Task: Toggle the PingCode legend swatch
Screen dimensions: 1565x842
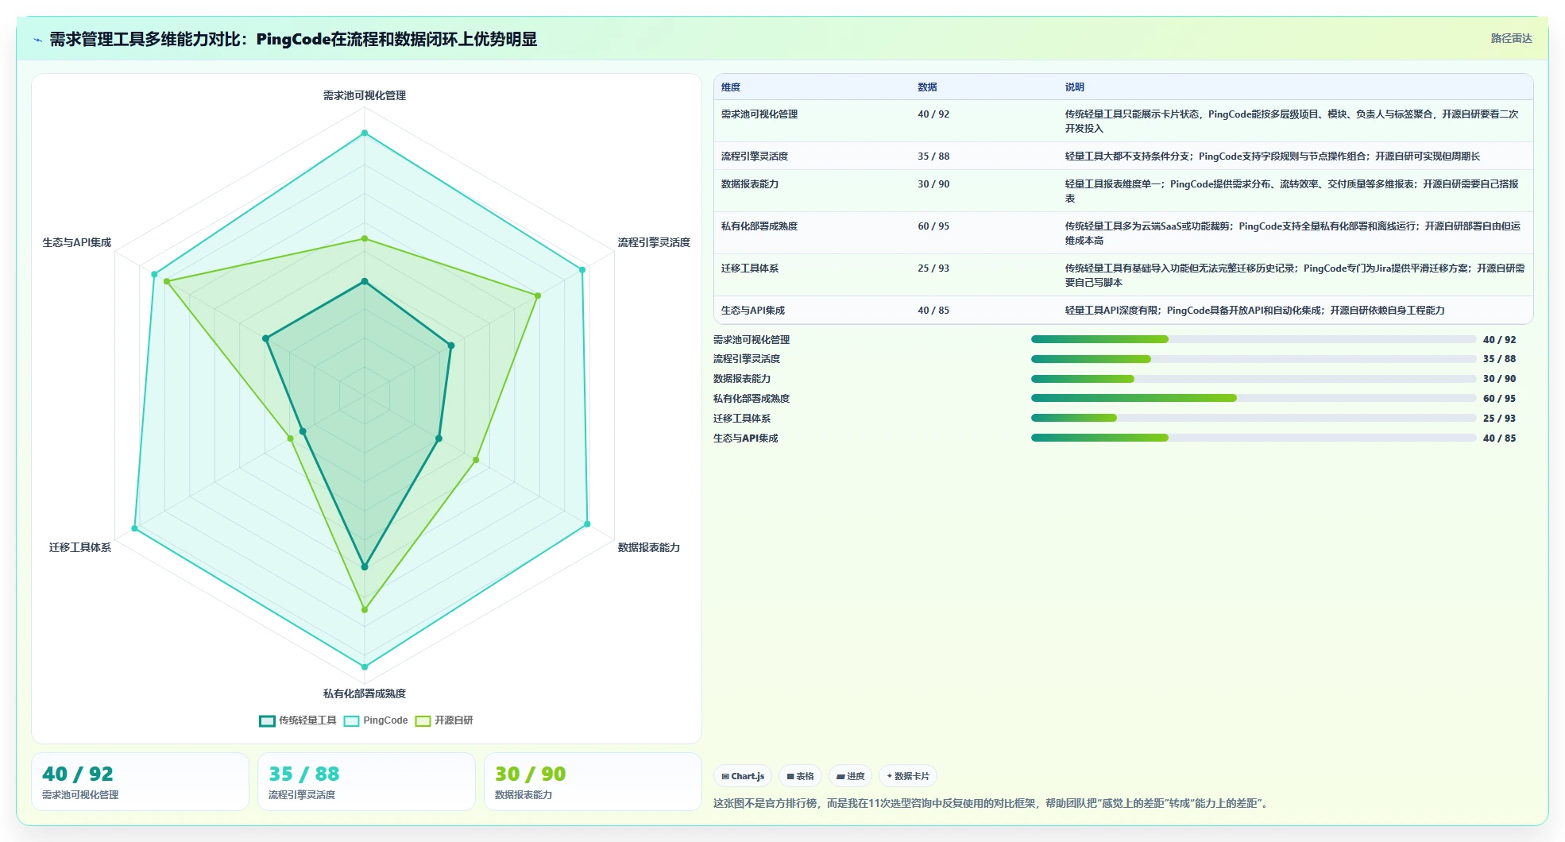Action: click(x=352, y=720)
